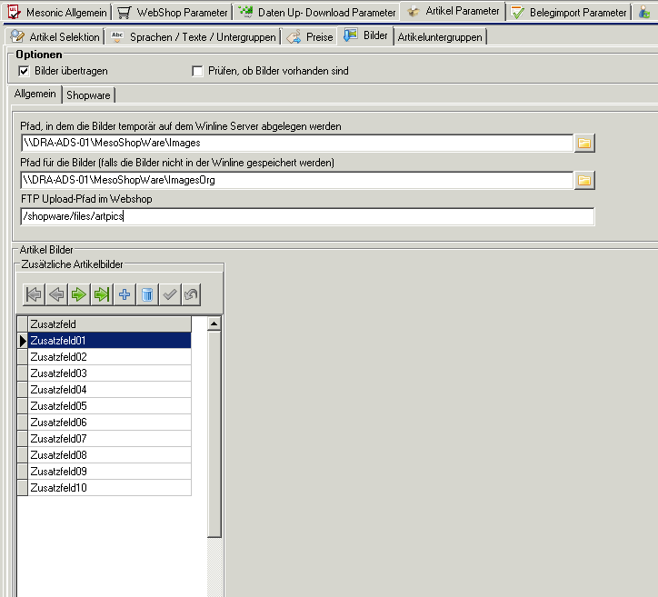Image resolution: width=658 pixels, height=597 pixels.
Task: Click the green next record arrow
Action: [x=79, y=294]
